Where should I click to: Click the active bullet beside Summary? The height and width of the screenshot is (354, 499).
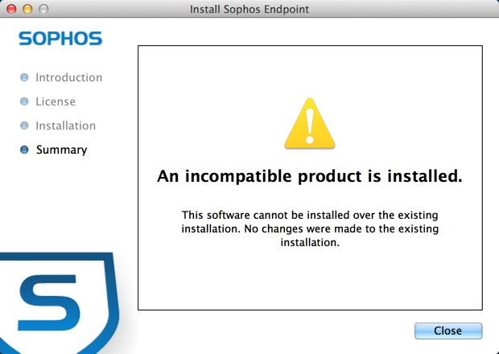click(x=24, y=150)
